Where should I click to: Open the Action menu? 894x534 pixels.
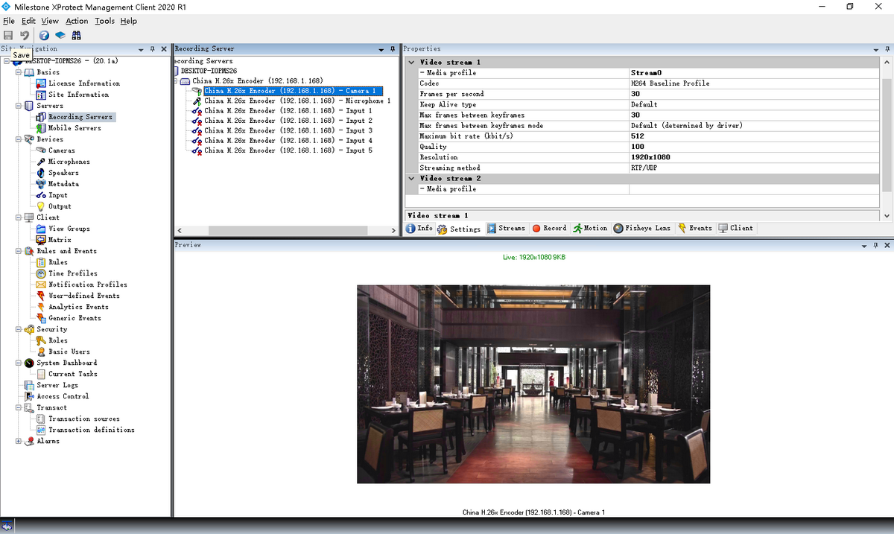[x=77, y=21]
